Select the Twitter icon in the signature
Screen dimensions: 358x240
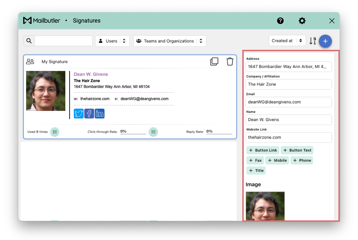click(78, 113)
